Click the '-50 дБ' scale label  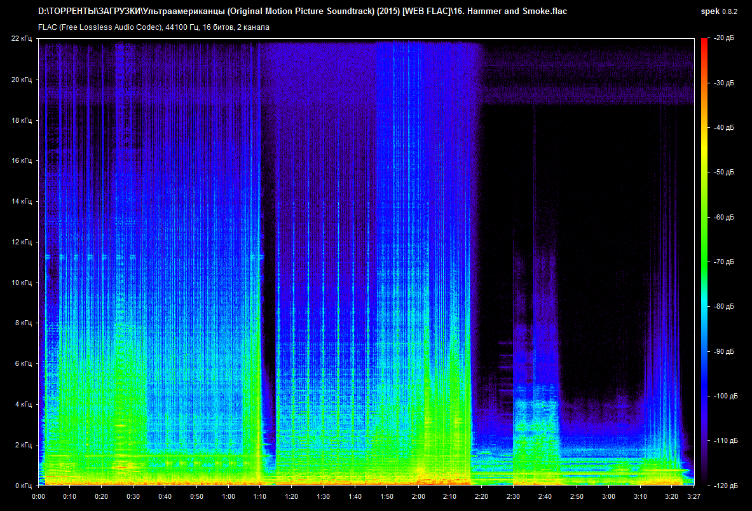pyautogui.click(x=723, y=172)
